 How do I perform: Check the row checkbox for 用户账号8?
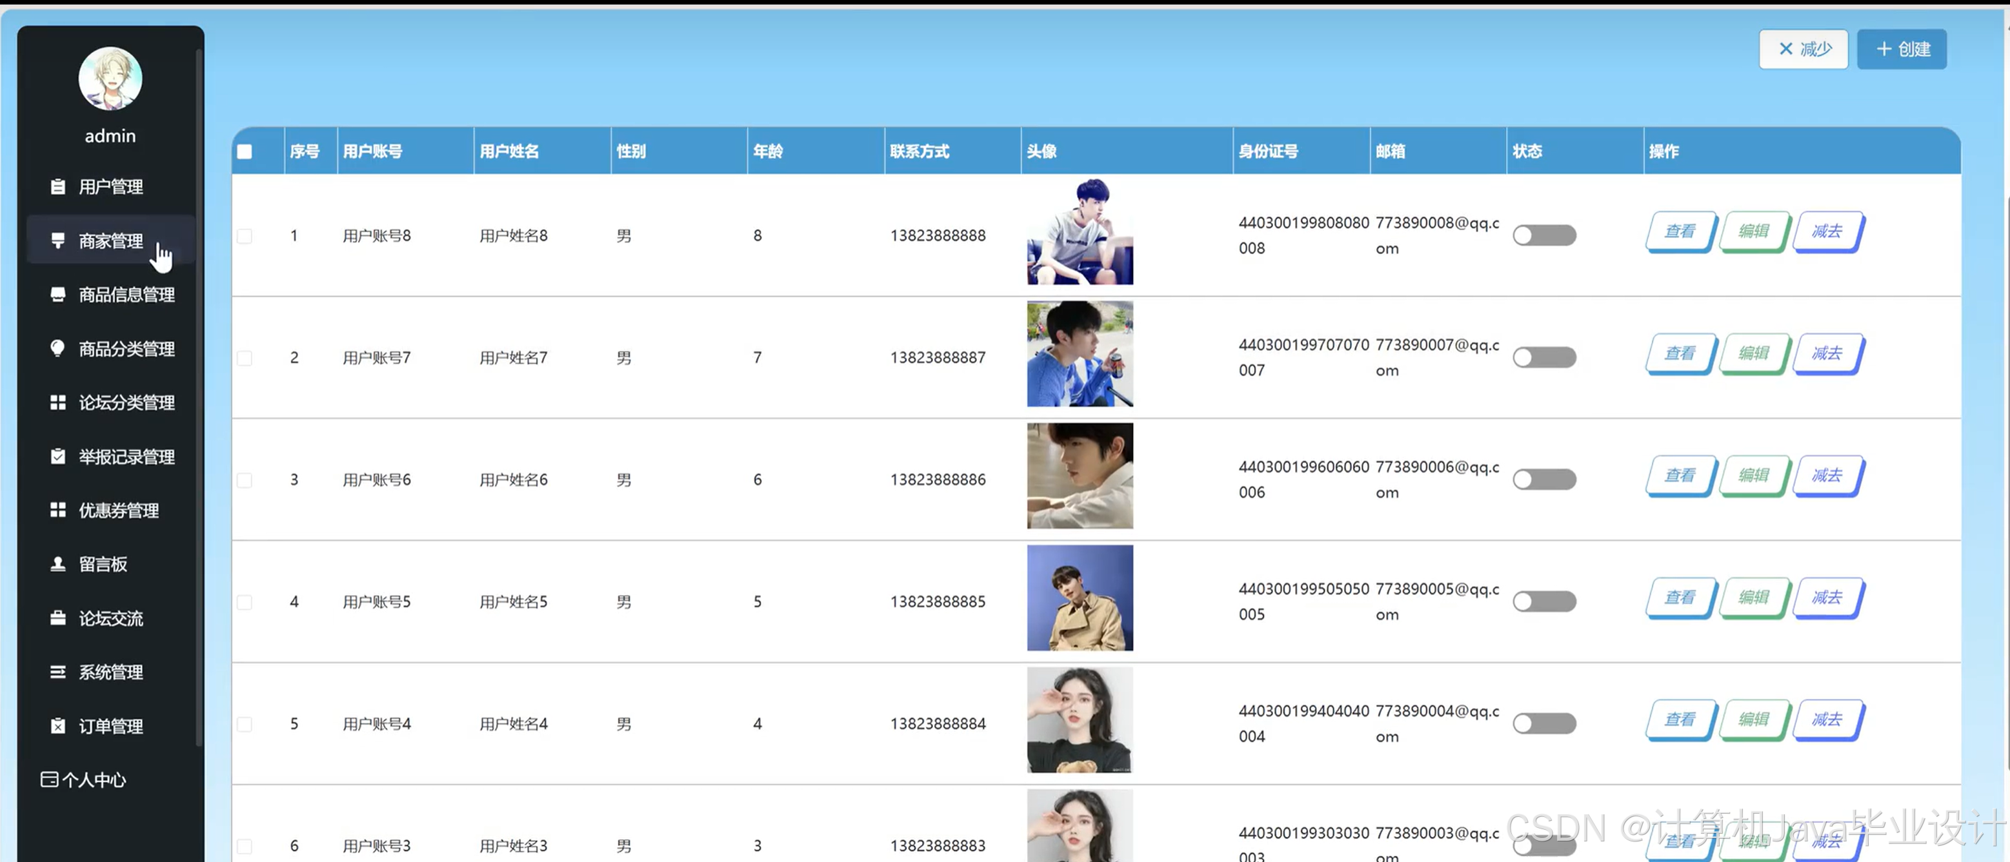pos(245,236)
